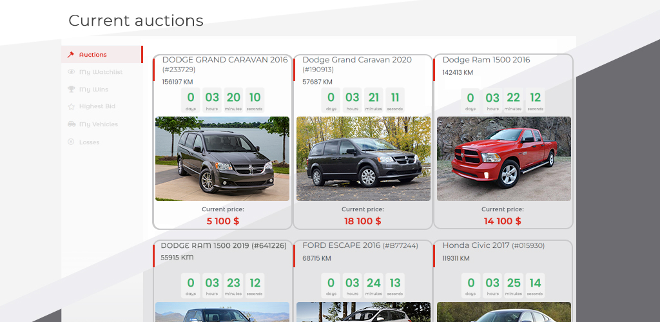Viewport: 660px width, 322px height.
Task: Click the 68715 KM mileage text
Action: click(x=316, y=258)
